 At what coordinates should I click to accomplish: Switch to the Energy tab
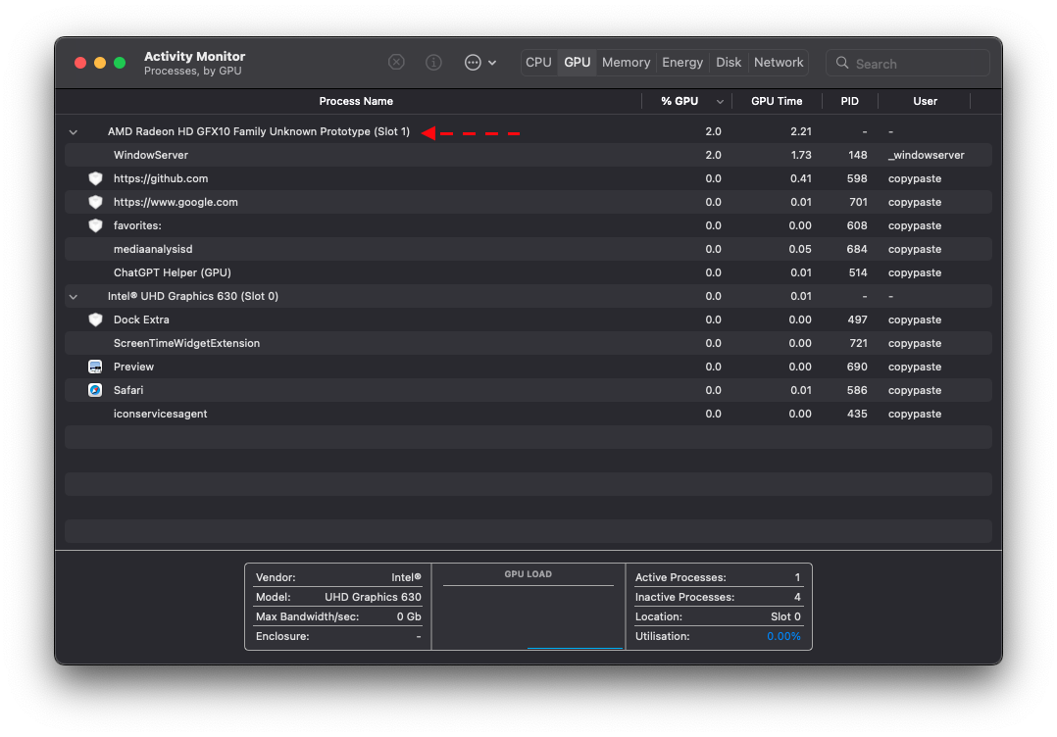pyautogui.click(x=682, y=62)
